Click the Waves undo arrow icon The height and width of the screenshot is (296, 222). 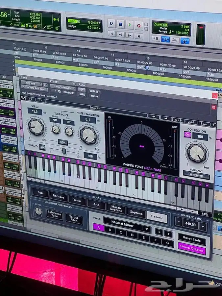point(30,99)
